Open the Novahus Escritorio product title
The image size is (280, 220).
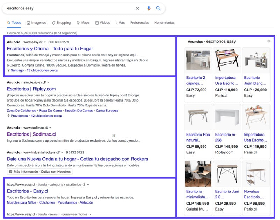254,194
